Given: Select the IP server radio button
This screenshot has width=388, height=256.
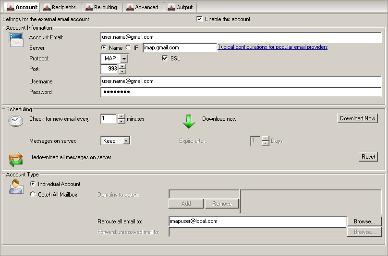Looking at the screenshot, I should pyautogui.click(x=128, y=47).
